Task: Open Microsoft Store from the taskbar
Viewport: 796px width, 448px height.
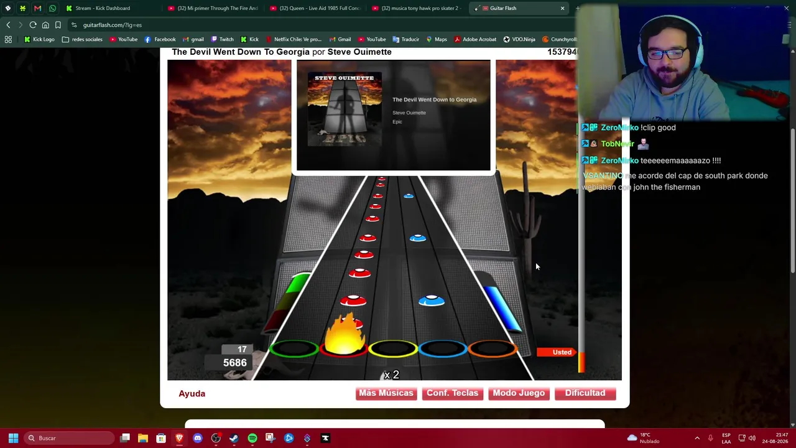Action: click(x=161, y=438)
